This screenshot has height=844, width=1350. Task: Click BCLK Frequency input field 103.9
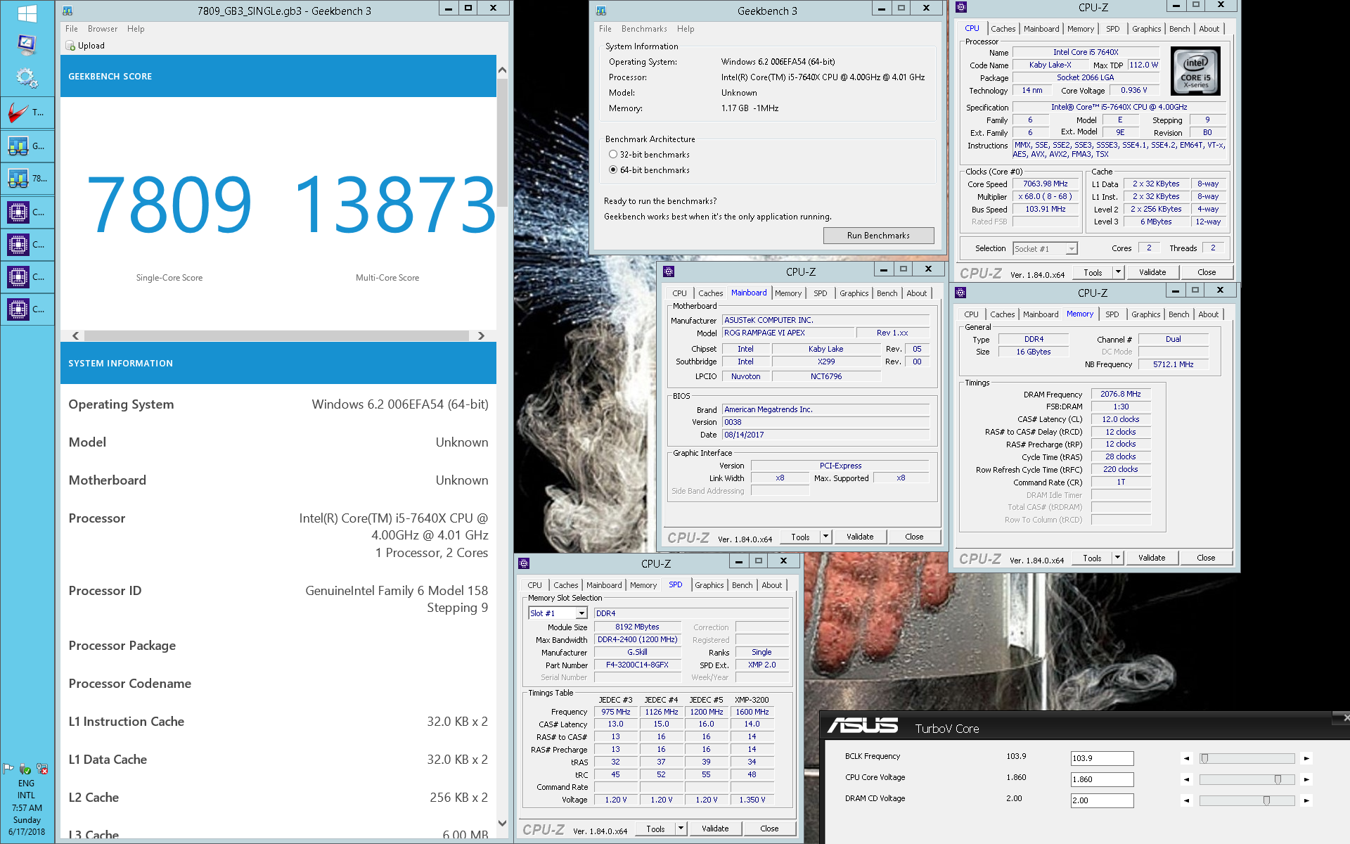1102,758
